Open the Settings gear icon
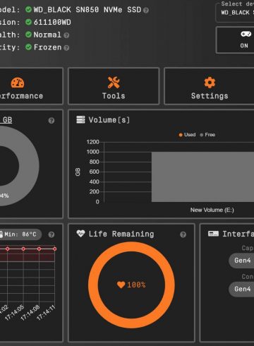Viewport: 254px width, 346px height. 210,83
